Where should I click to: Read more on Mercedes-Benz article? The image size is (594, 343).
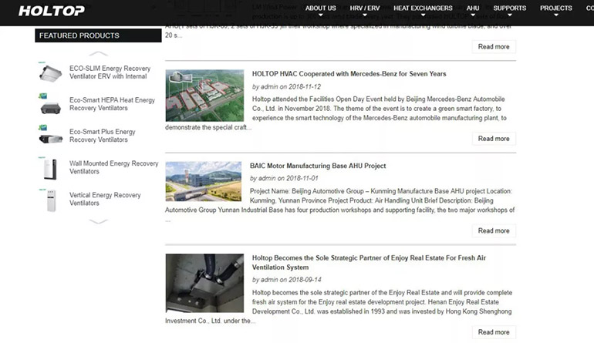coord(494,139)
